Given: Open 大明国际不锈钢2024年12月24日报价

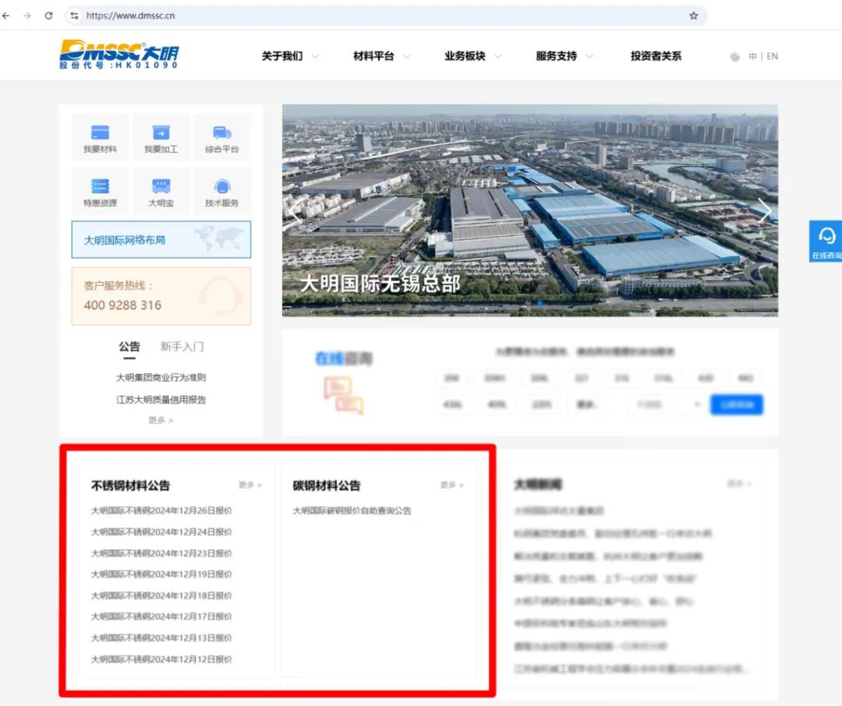Looking at the screenshot, I should tap(161, 532).
